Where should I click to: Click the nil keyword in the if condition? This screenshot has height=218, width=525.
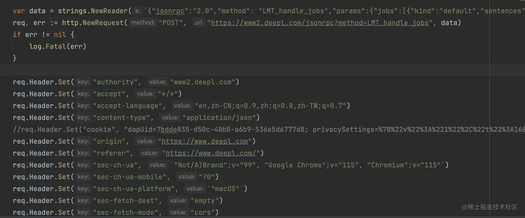point(60,34)
